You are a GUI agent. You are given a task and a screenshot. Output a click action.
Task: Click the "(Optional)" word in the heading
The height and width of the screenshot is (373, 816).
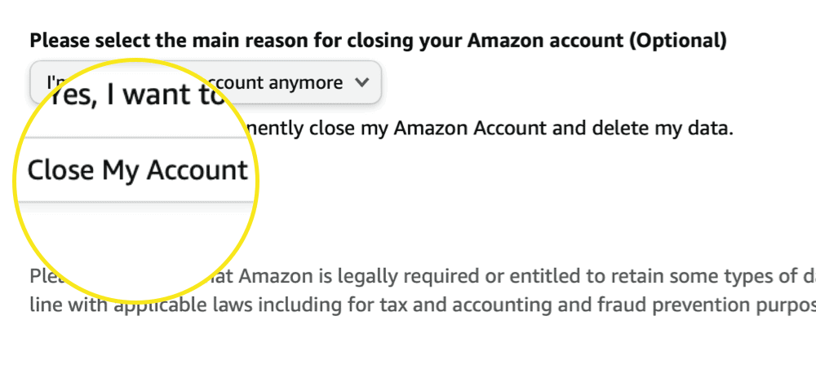point(684,39)
